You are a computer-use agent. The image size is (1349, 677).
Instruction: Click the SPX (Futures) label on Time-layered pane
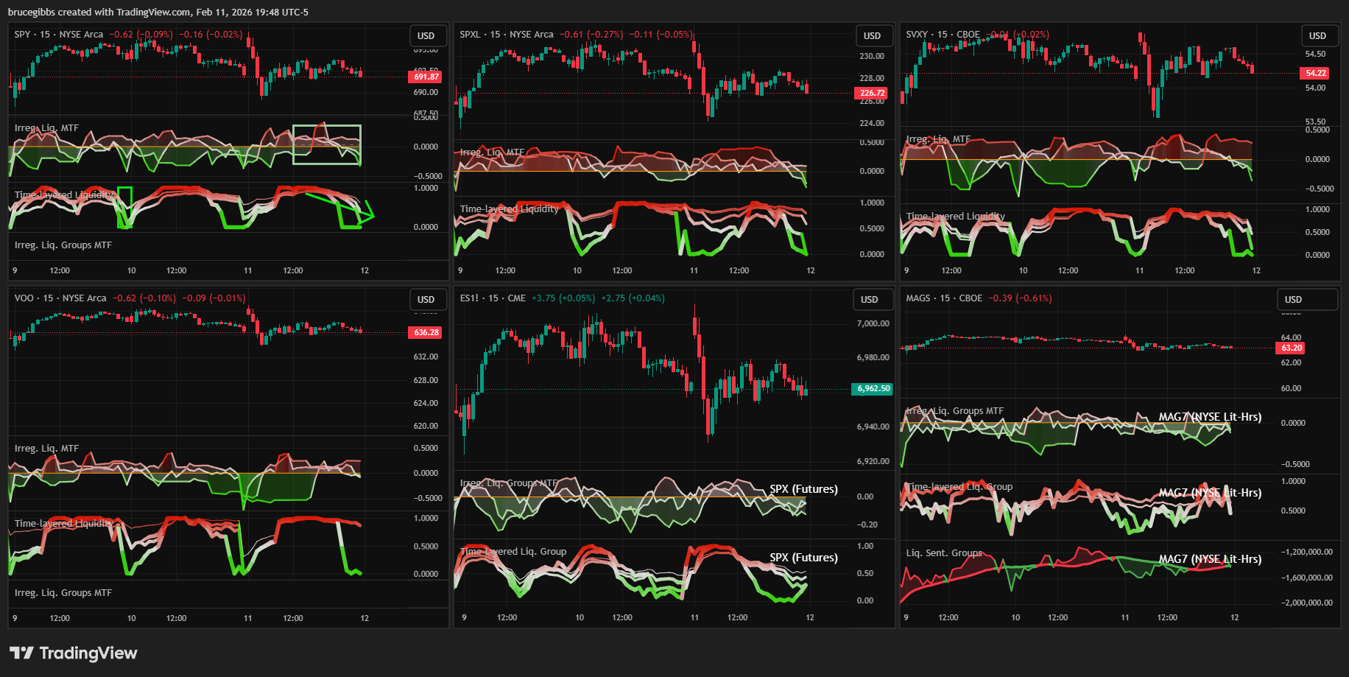point(803,558)
